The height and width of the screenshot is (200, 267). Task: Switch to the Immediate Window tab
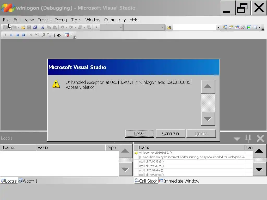(x=179, y=181)
